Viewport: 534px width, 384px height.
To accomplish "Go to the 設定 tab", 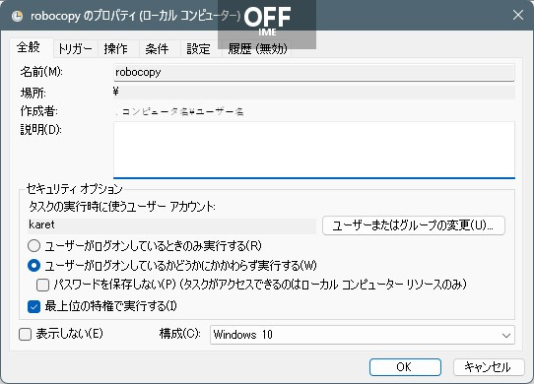I will tap(199, 49).
